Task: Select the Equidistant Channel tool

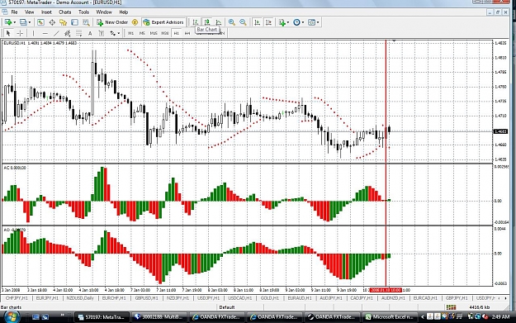Action: [68, 33]
